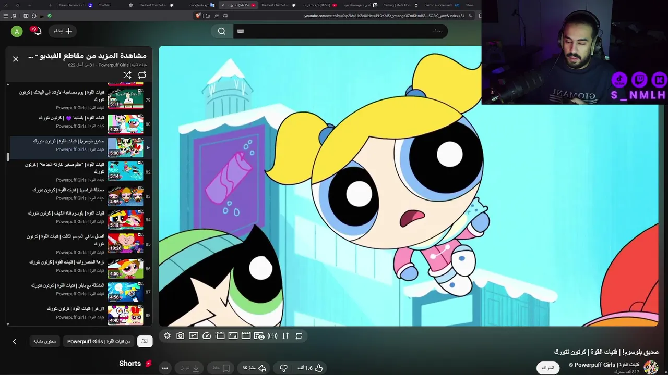Click the settings gear under the video

click(167, 336)
